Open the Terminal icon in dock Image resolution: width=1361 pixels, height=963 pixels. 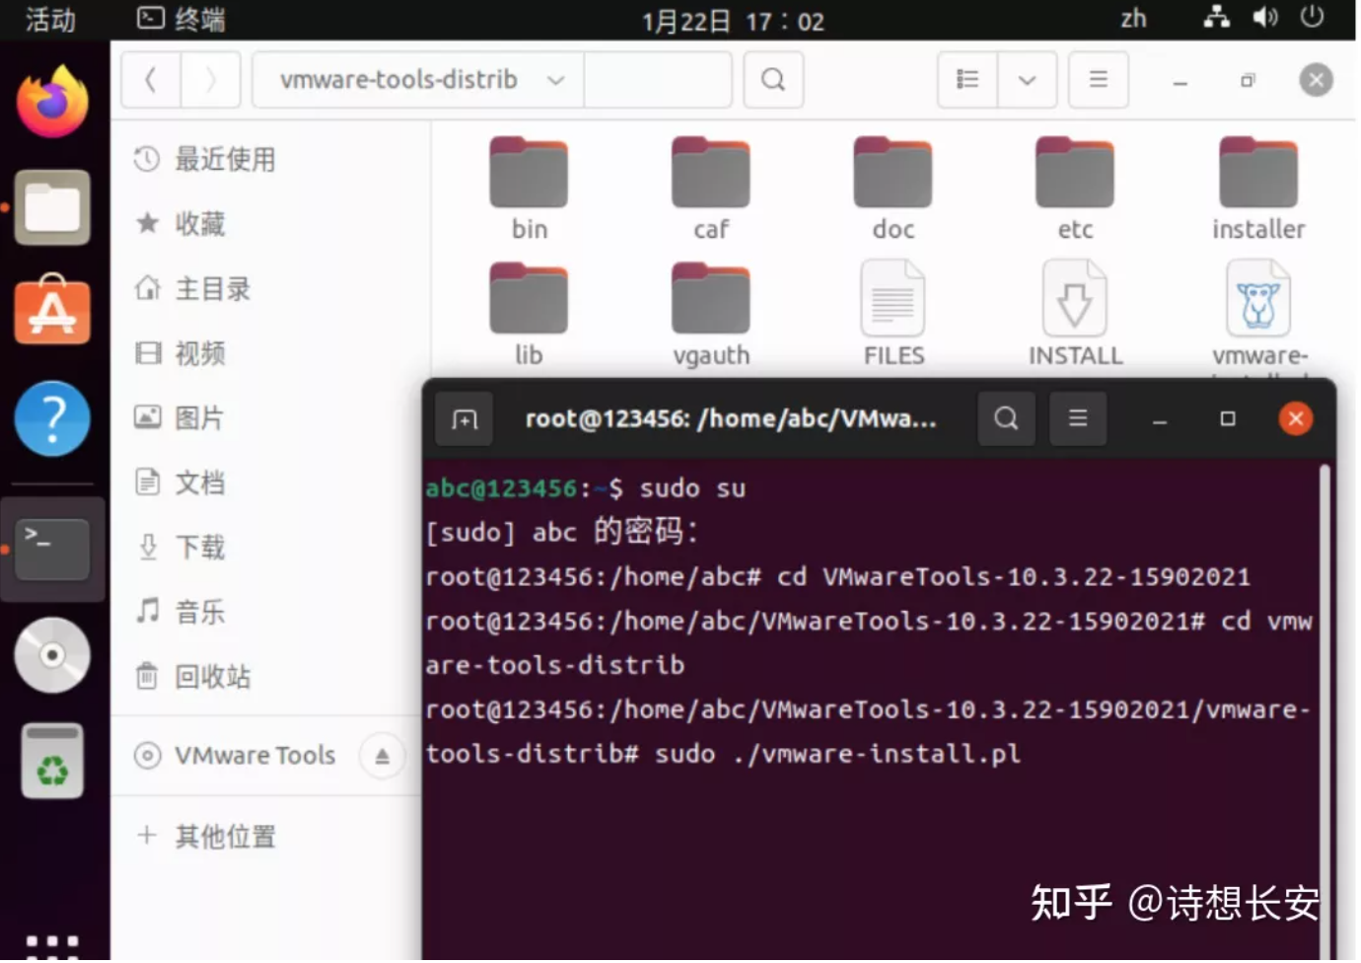pos(52,549)
